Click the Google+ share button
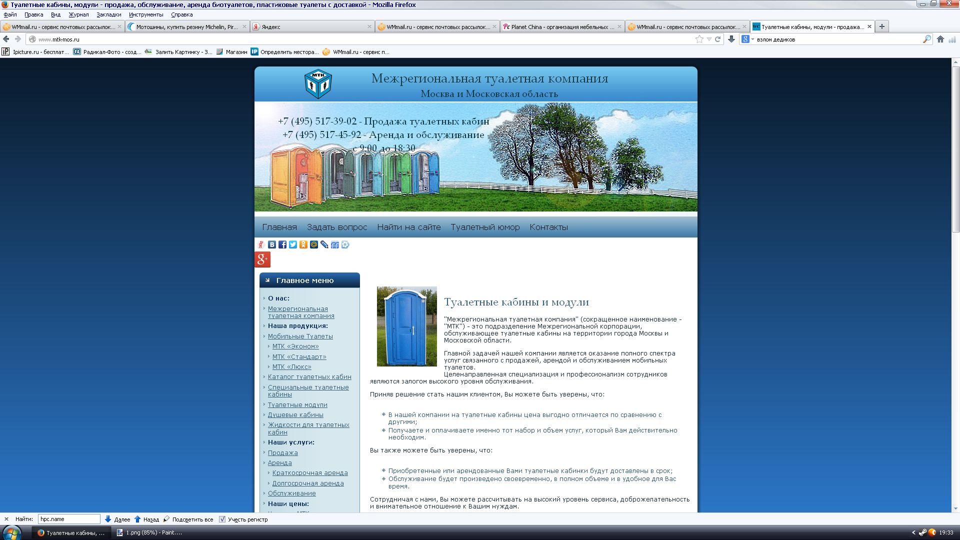 click(x=262, y=259)
